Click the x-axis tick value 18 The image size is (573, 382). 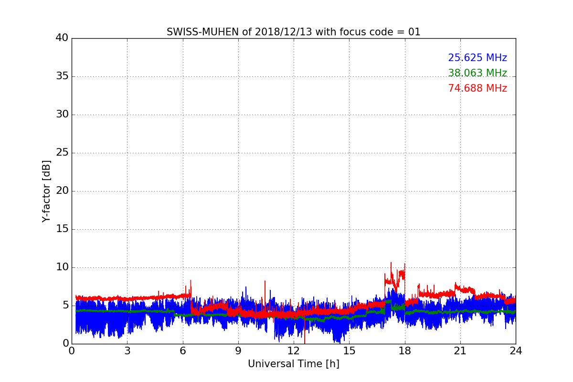405,351
